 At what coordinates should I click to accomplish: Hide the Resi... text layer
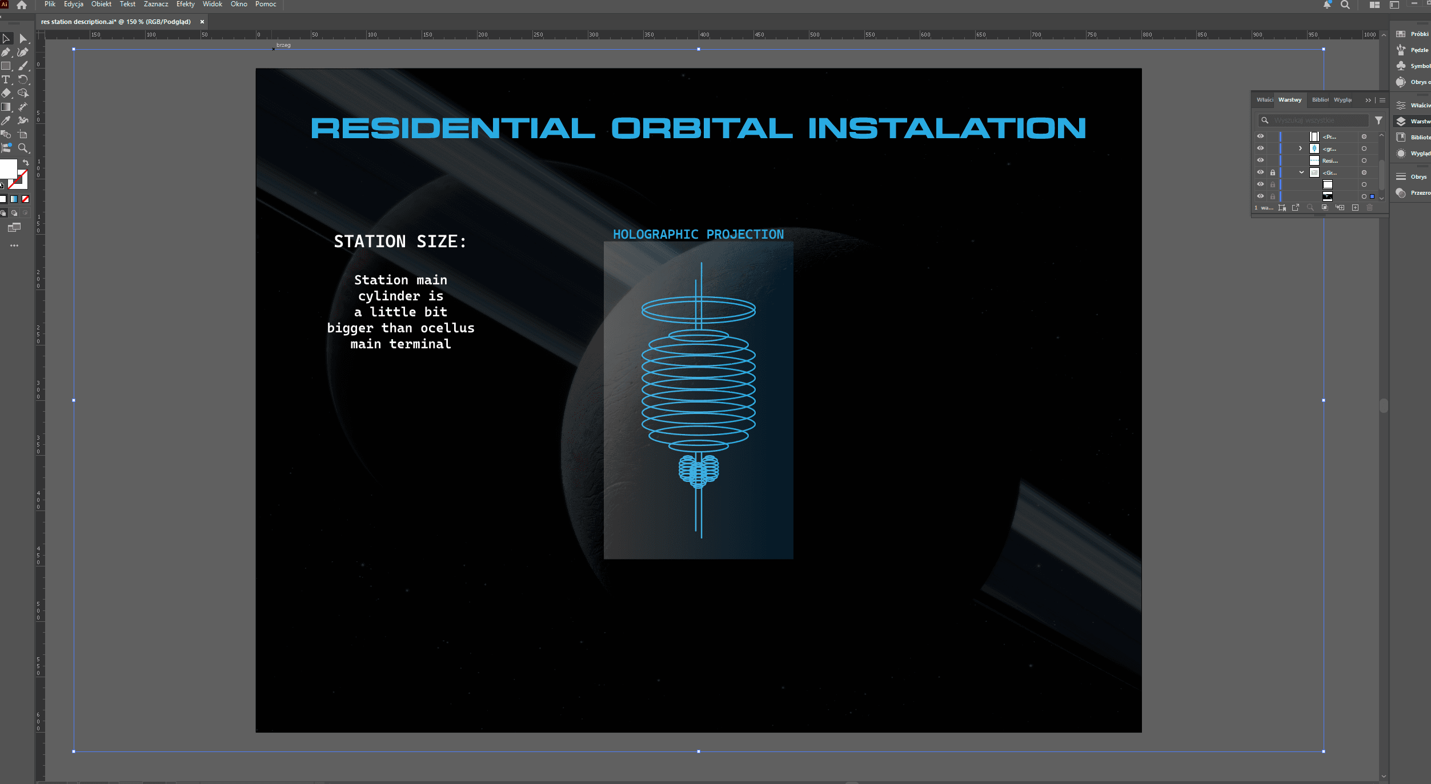pyautogui.click(x=1260, y=160)
